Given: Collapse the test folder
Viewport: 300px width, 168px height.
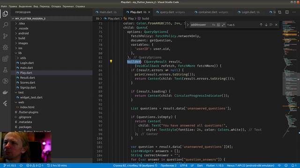Looking at the screenshot, I should (x=52, y=92).
